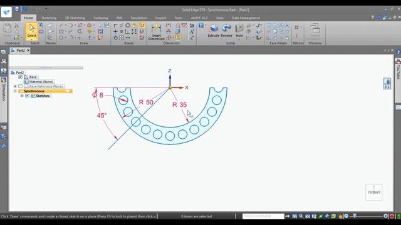
Task: Select the Rectangle draw tool
Action: (x=61, y=32)
